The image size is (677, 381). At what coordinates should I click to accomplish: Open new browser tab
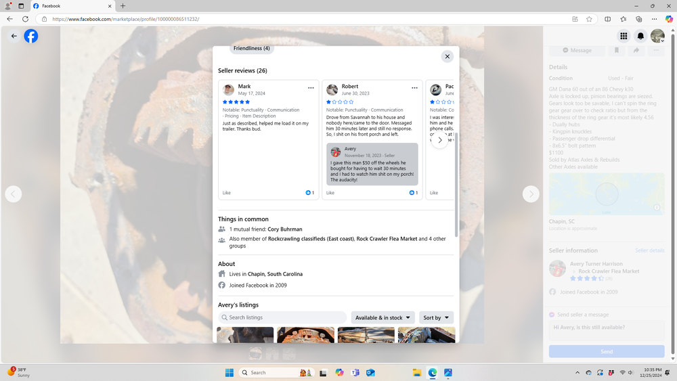coord(123,6)
